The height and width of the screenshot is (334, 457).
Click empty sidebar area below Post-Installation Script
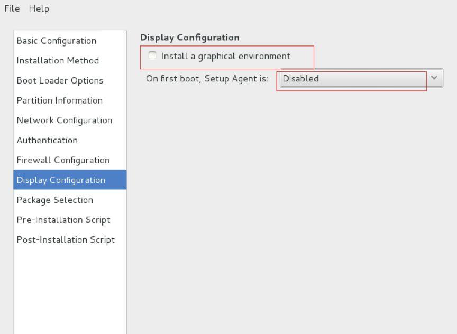(70, 291)
